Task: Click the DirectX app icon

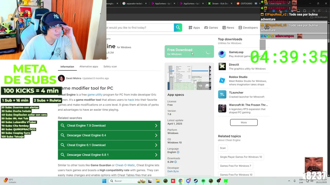Action: [x=222, y=67]
